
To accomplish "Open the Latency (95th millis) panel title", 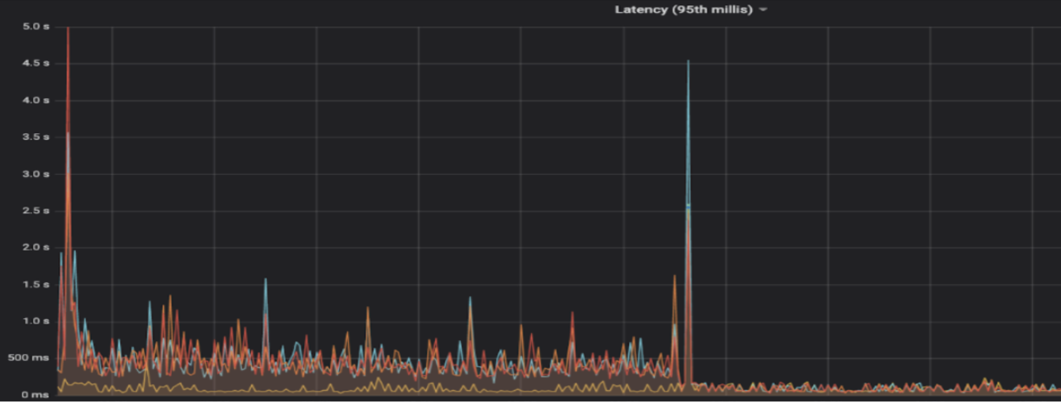I will (x=683, y=10).
